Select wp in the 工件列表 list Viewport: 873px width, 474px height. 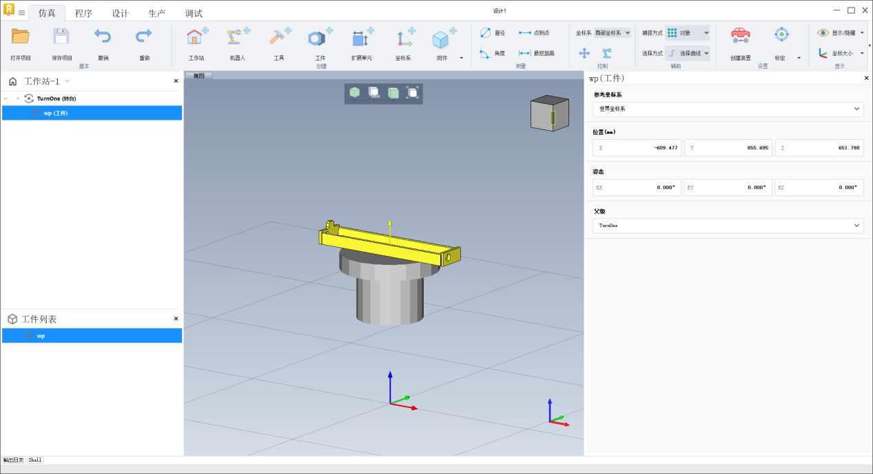[x=41, y=336]
